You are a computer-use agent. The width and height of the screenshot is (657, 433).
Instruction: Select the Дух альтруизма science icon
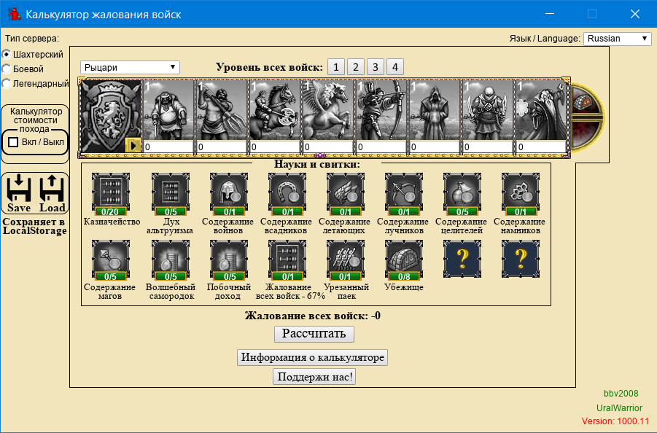pos(169,192)
